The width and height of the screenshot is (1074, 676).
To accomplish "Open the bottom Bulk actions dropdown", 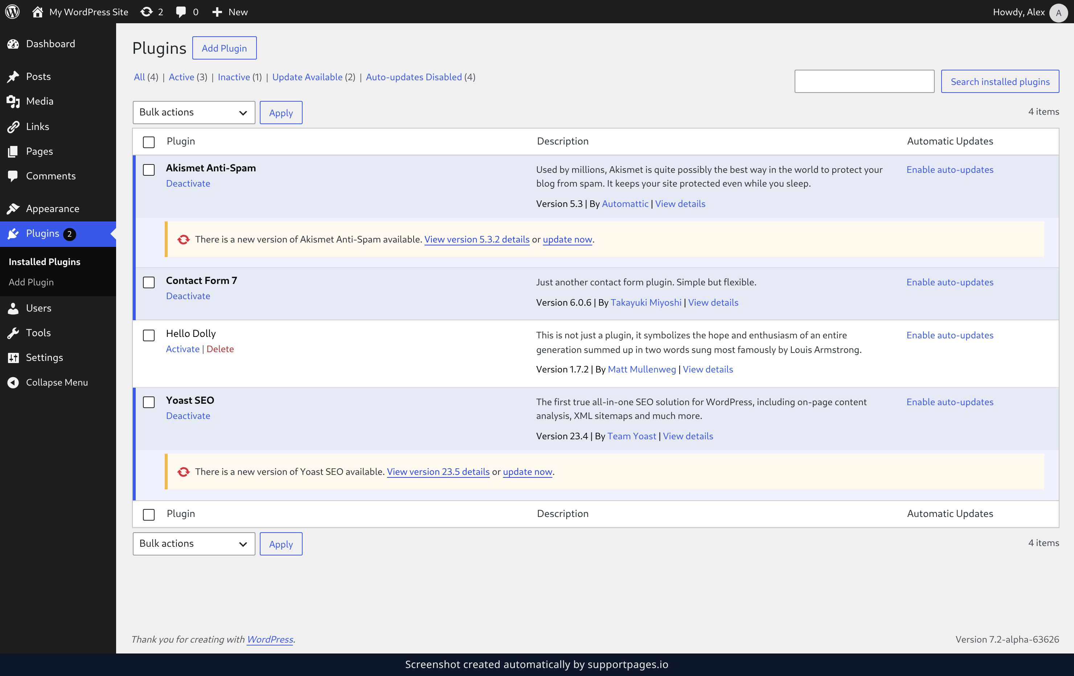I will (x=193, y=544).
